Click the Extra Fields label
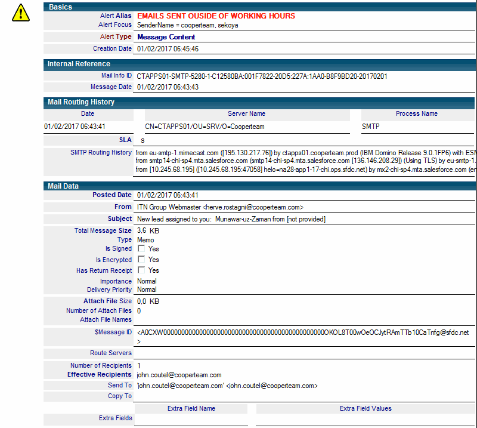Viewport: 477px width, 428px height. [x=116, y=418]
